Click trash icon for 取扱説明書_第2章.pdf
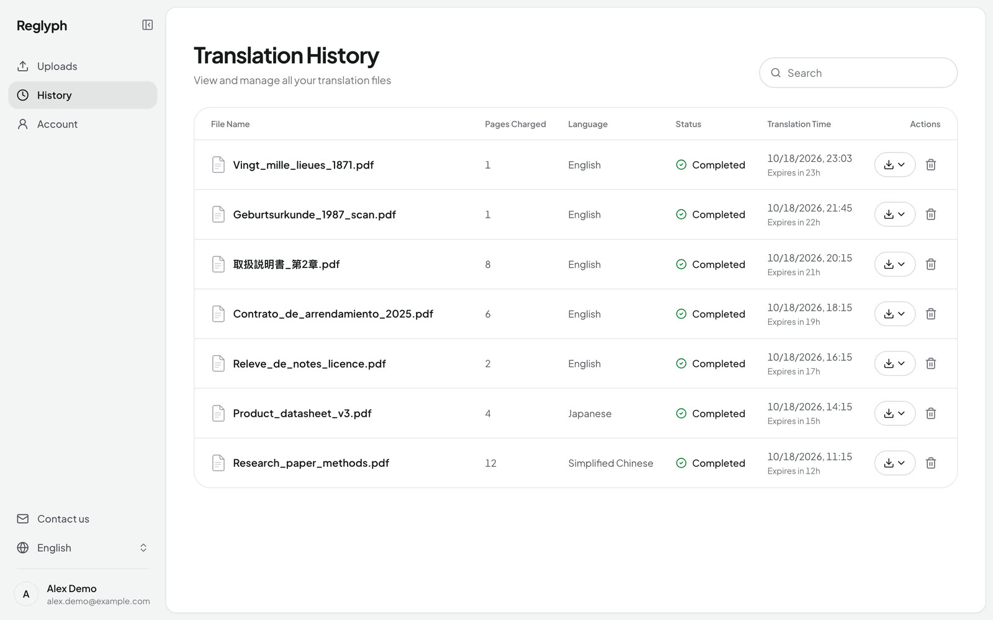Image resolution: width=993 pixels, height=620 pixels. pyautogui.click(x=931, y=264)
